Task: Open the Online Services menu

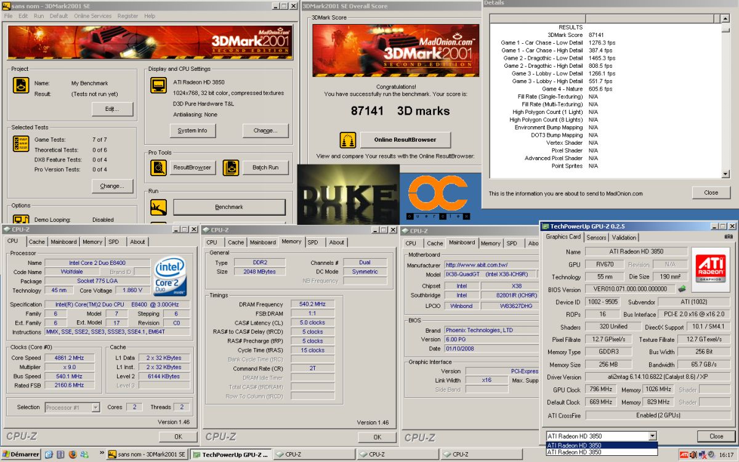Action: 94,16
